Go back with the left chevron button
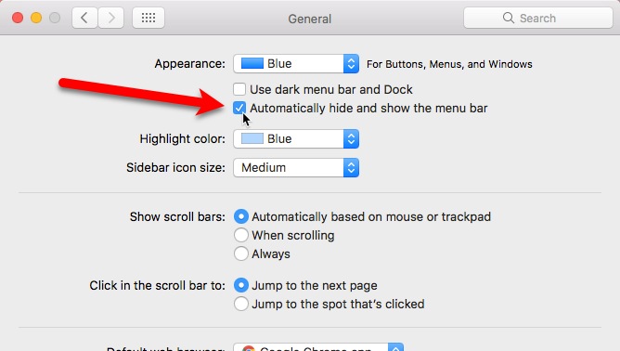This screenshot has width=620, height=351. coord(84,18)
